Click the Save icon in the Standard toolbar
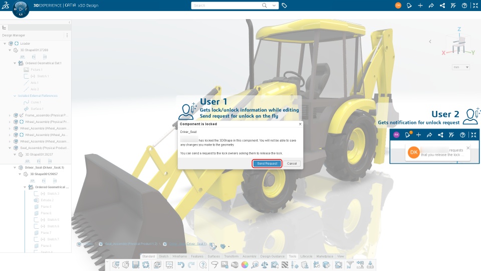The image size is (481, 271). pyautogui.click(x=136, y=264)
